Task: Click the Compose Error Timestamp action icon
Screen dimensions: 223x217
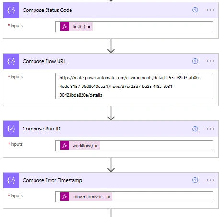Action: pos(11,180)
